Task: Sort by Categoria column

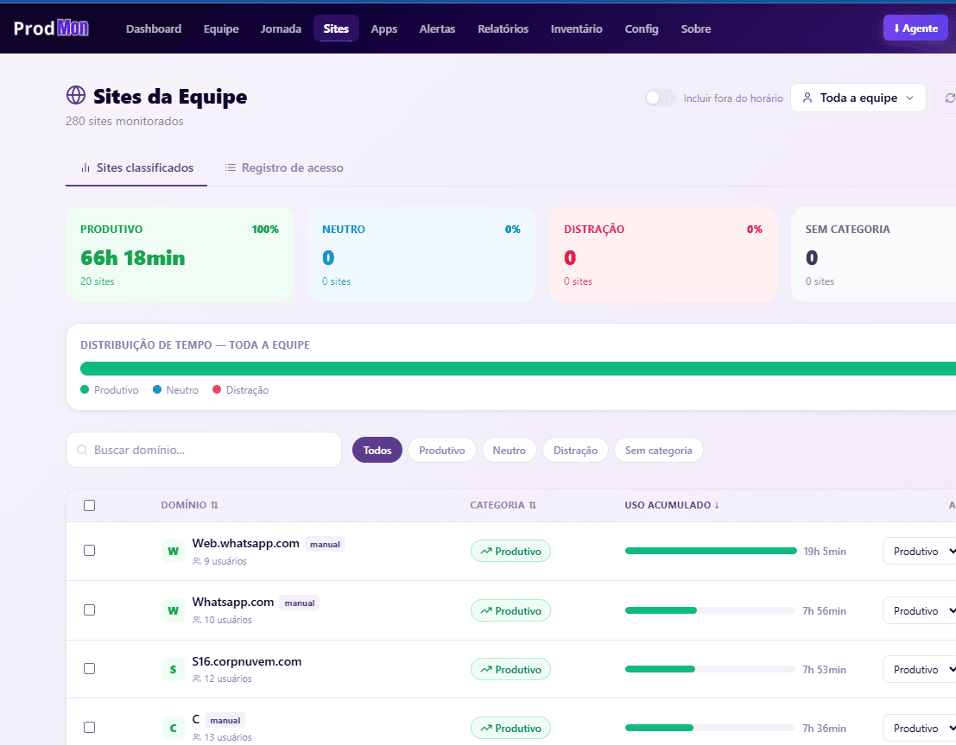Action: [503, 505]
